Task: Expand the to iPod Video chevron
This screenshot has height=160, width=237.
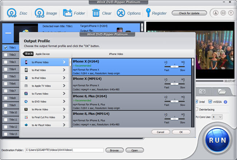Action: (64, 78)
